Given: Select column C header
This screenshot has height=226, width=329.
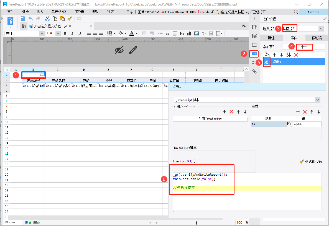Looking at the screenshot, I should click(58, 69).
